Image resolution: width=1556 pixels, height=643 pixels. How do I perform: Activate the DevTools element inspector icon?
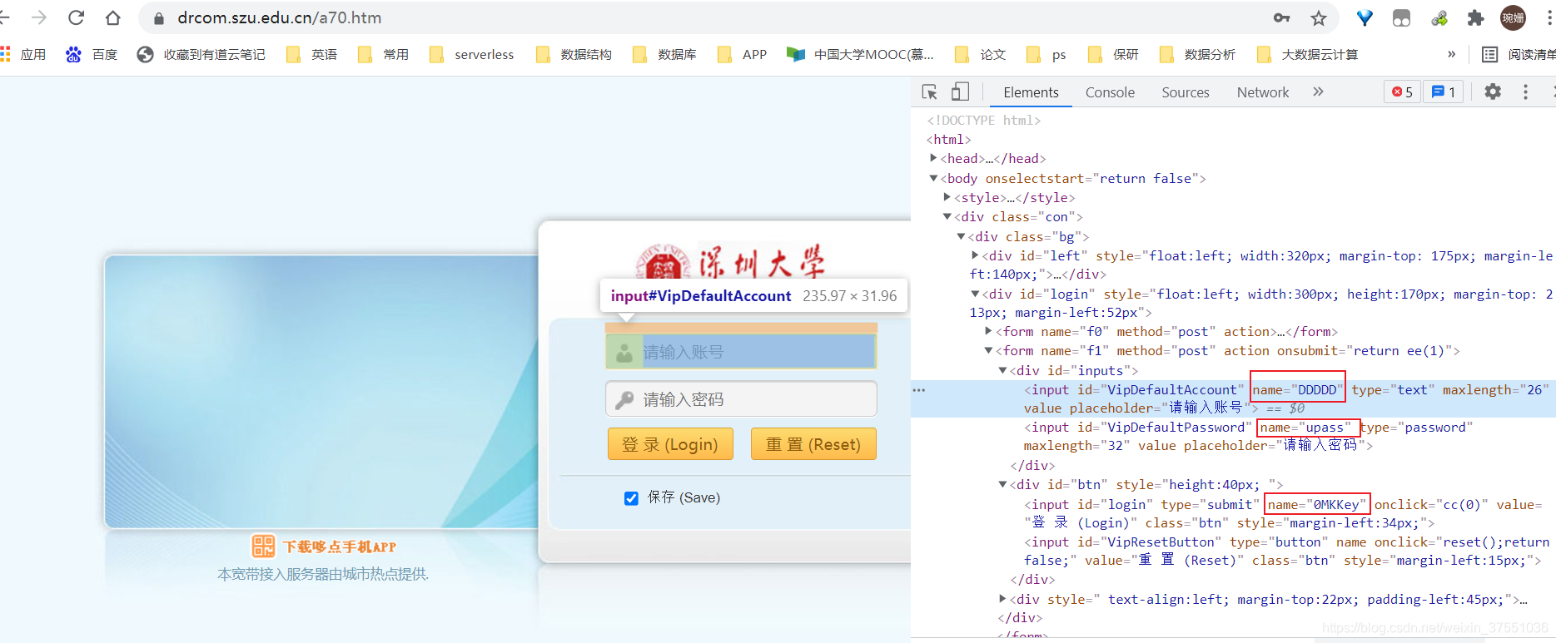(930, 92)
